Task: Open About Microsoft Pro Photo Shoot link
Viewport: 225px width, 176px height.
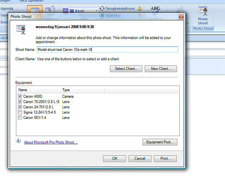Action: (x=51, y=142)
